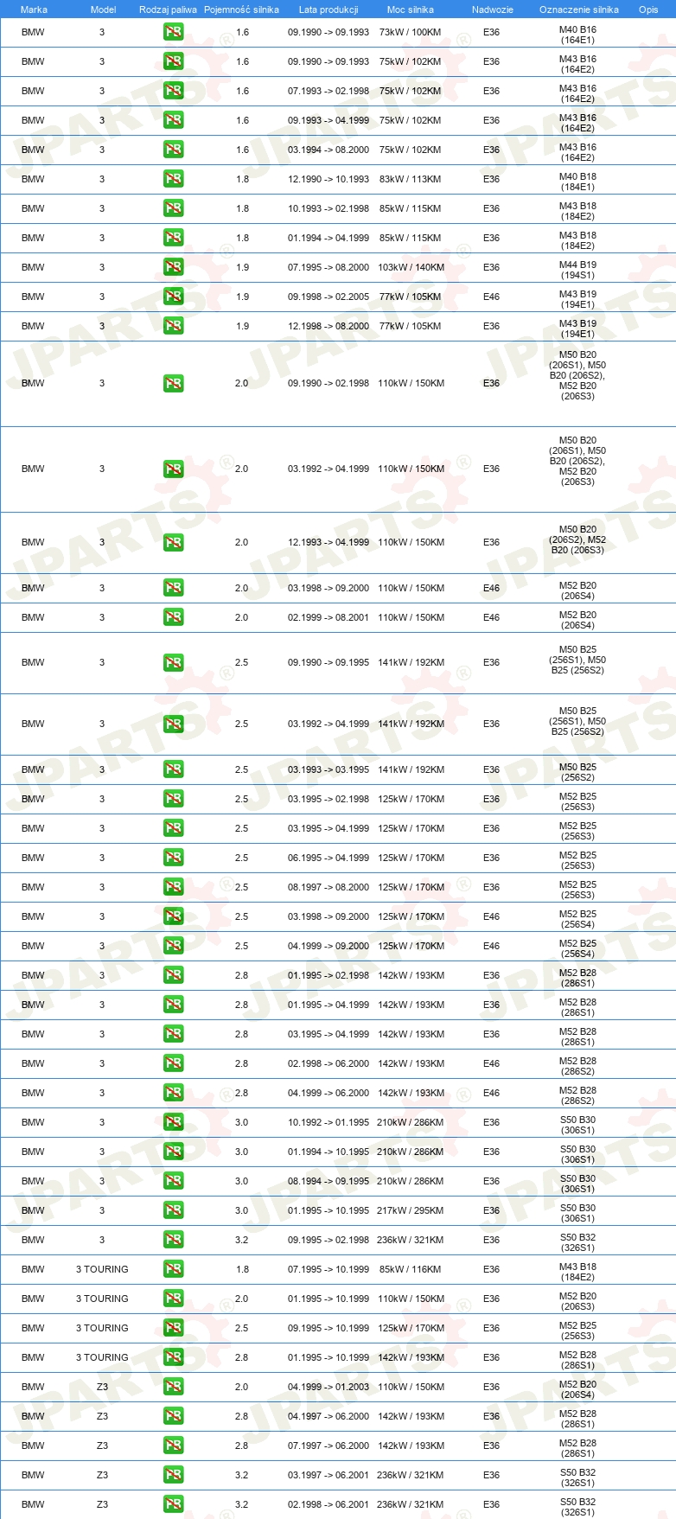Click petrol icon in row dated 07.1993 -> 02.1998
Screen dimensions: 676x1519
tap(173, 91)
